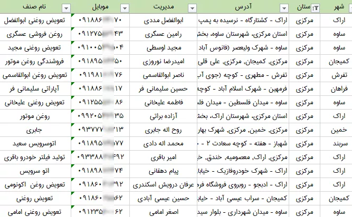Image resolution: width=352 pixels, height=217 pixels.
Task: Select mobile number cell in رامین عسگری row
Action: pos(100,34)
